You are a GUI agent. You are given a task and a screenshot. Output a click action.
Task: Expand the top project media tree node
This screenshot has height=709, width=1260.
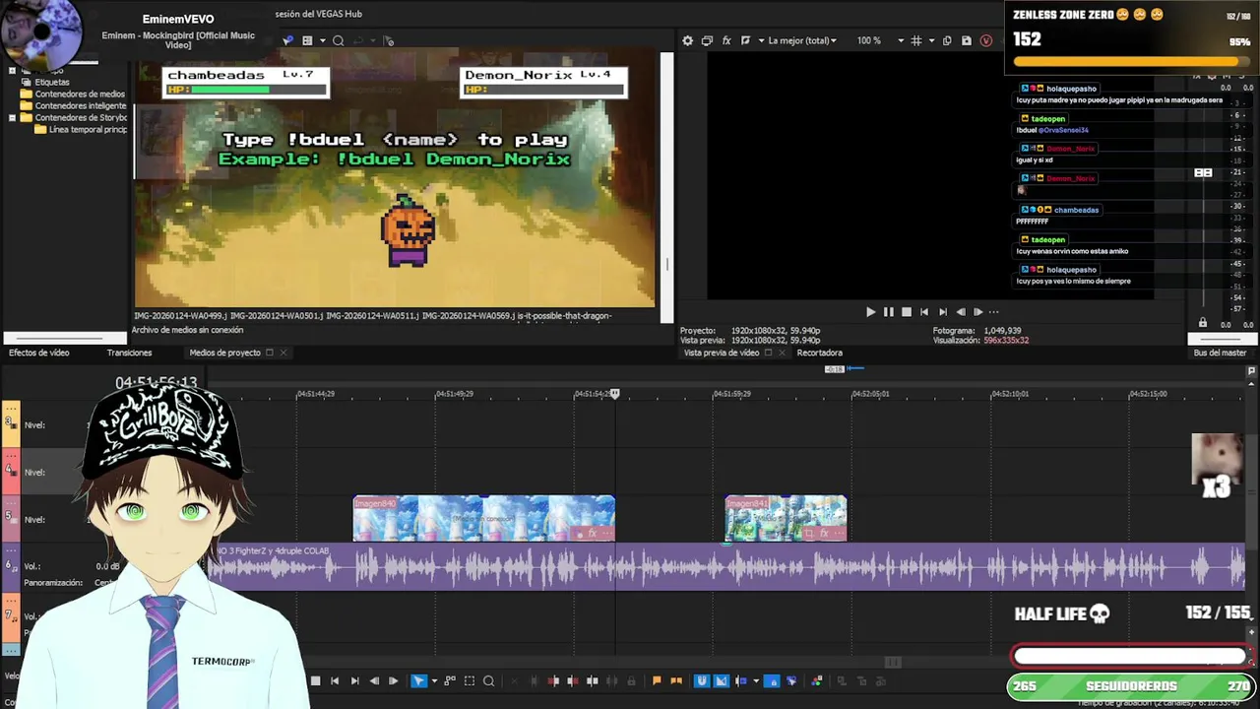point(12,70)
